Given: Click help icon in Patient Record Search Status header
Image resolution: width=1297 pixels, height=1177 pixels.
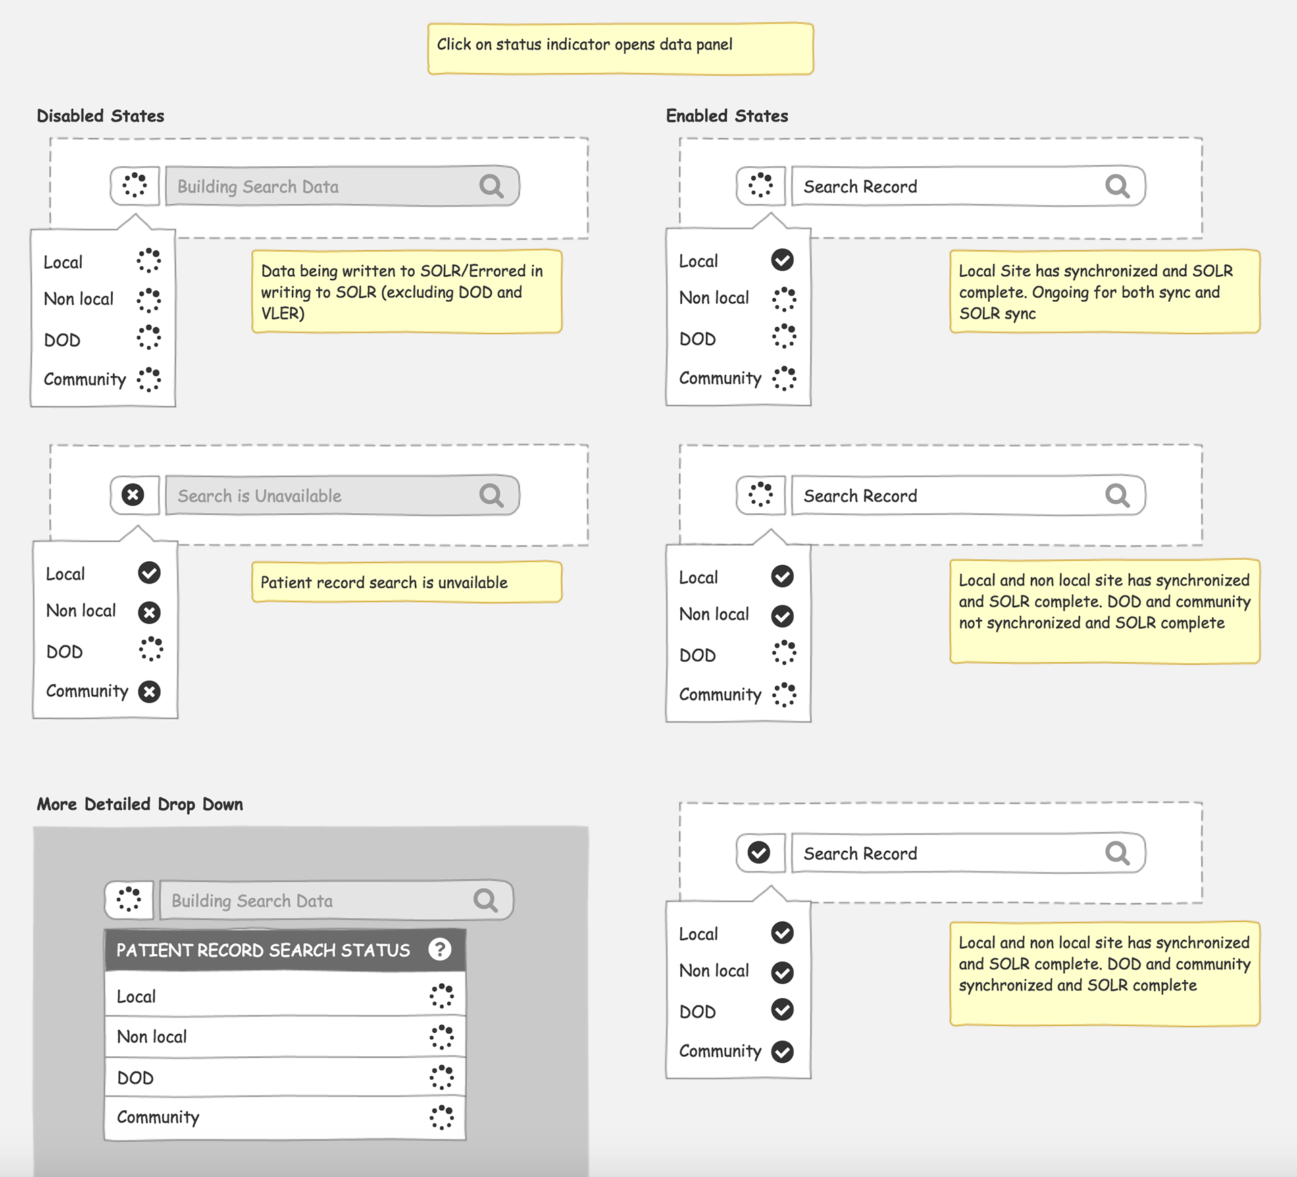Looking at the screenshot, I should coord(440,949).
